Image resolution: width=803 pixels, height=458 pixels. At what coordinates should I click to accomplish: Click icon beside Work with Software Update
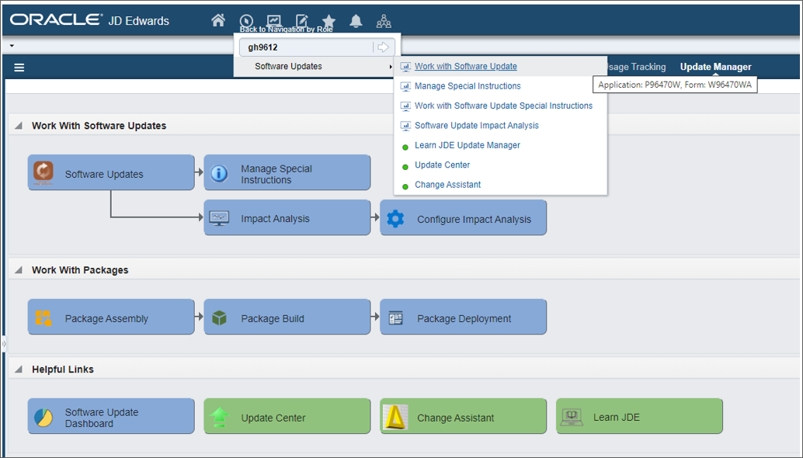405,67
